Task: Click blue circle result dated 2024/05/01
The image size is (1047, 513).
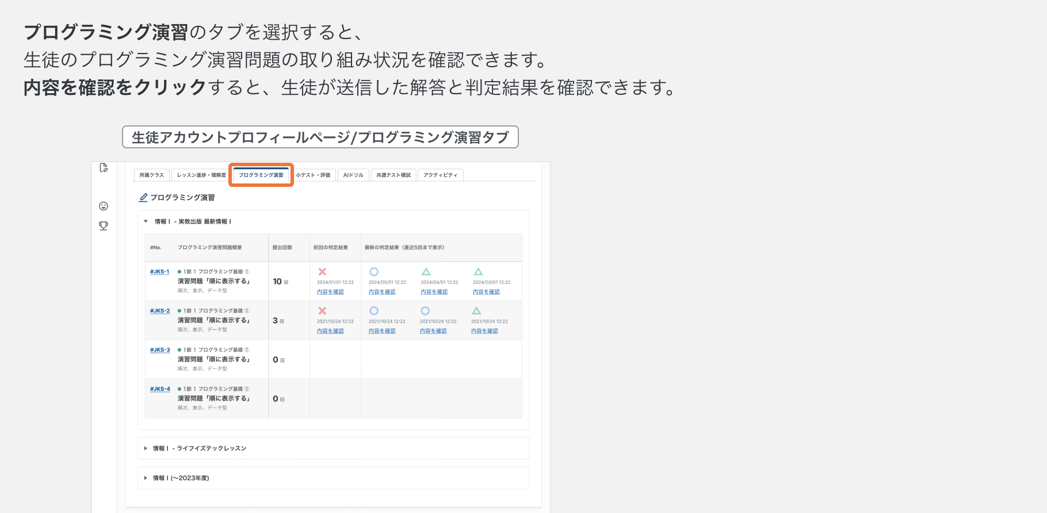Action: pyautogui.click(x=374, y=271)
